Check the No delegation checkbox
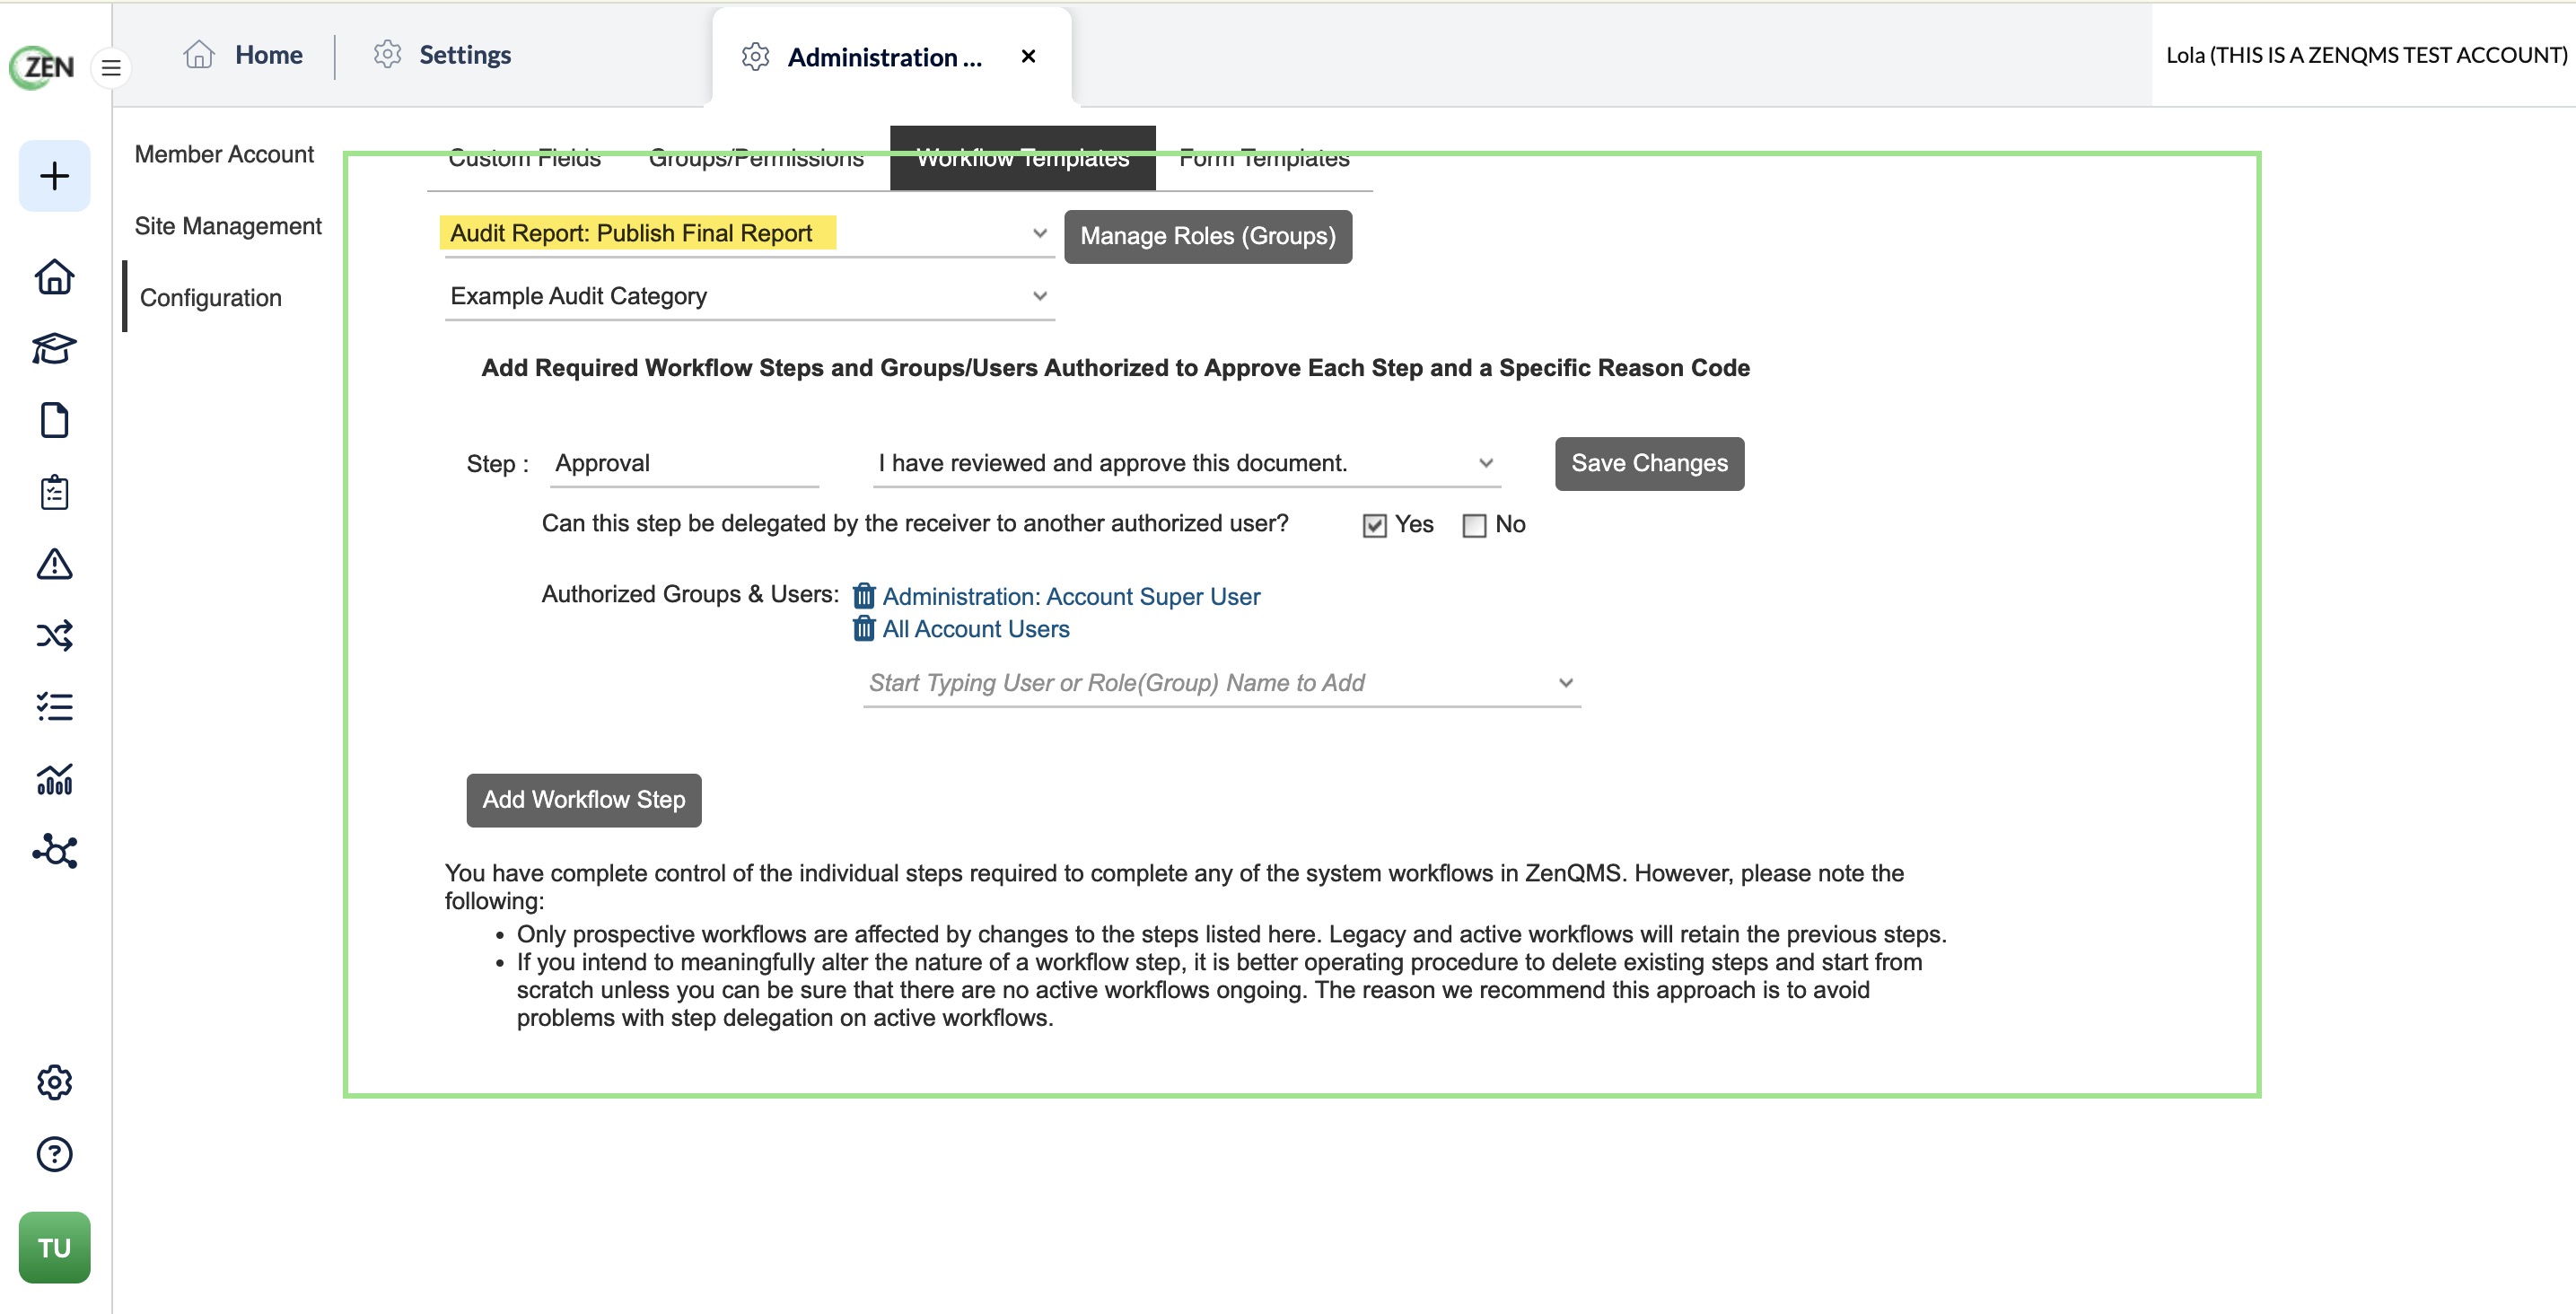Viewport: 2576px width, 1314px height. click(x=1474, y=525)
